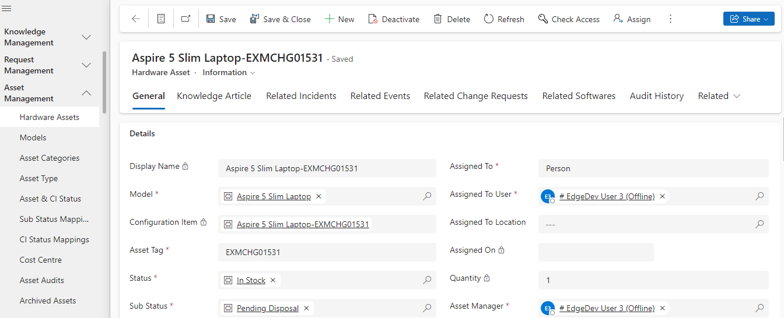Click the Assigned On date field
784x318 pixels.
click(596, 252)
